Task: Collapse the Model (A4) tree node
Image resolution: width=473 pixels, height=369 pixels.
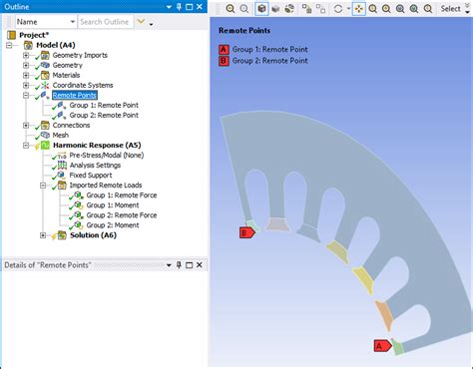Action: pyautogui.click(x=9, y=45)
